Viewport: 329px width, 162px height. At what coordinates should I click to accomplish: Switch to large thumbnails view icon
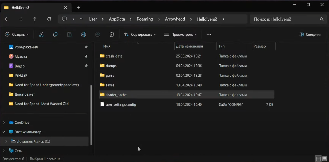(325, 158)
